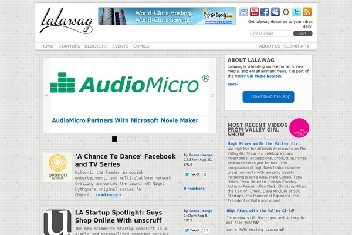Open the bold High Fives video title
352x235 pixels.
click(x=263, y=143)
